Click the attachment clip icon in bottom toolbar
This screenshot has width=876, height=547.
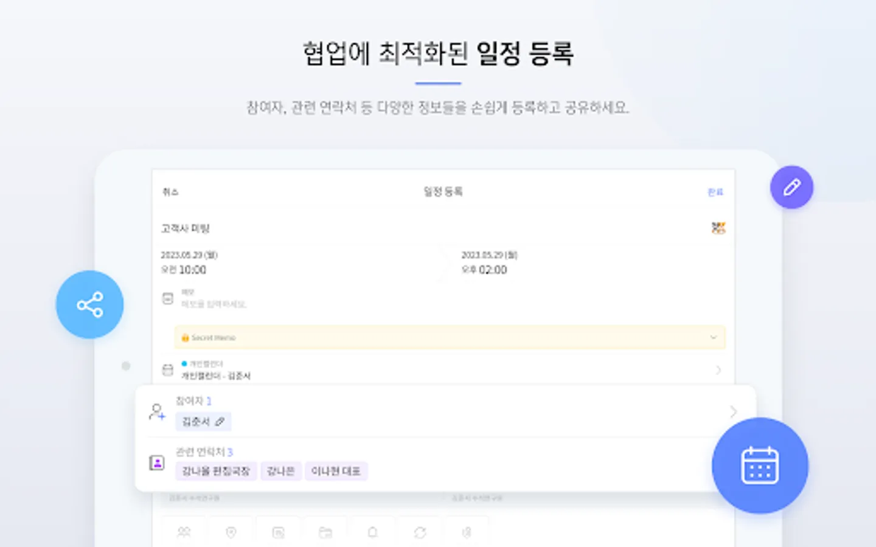point(467,532)
